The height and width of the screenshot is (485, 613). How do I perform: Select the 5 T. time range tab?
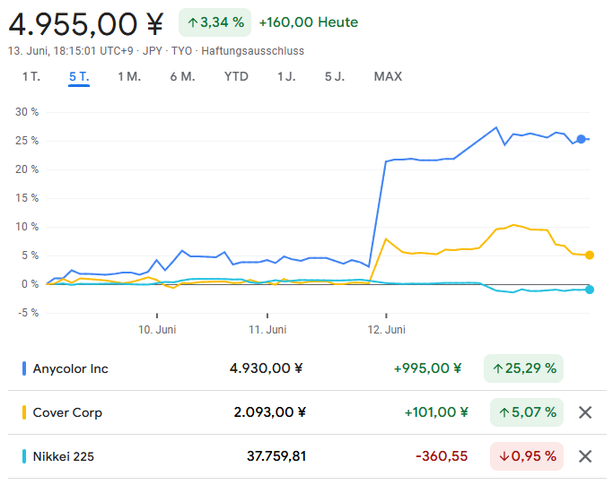pos(79,76)
